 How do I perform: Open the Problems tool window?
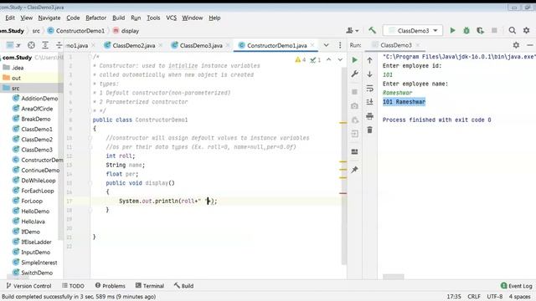(x=110, y=286)
